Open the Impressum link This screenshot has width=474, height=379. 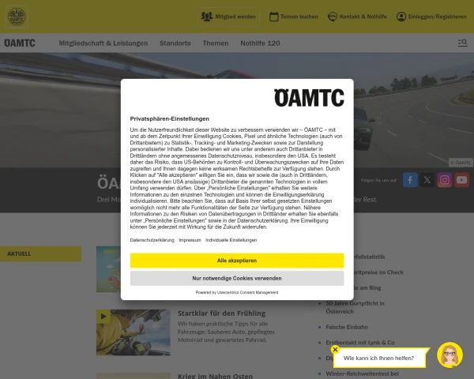pyautogui.click(x=190, y=240)
